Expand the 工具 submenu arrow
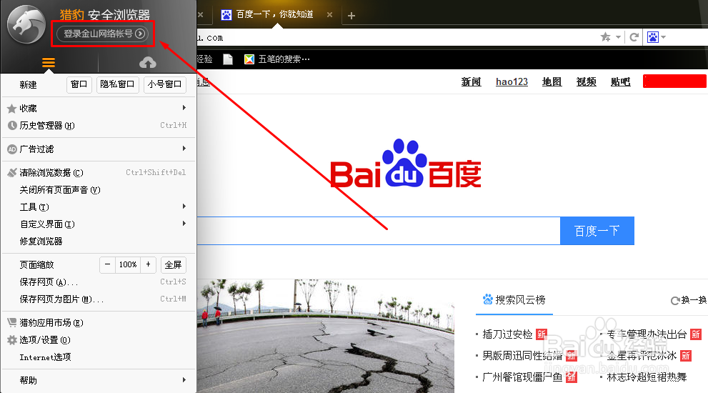The width and height of the screenshot is (708, 393). 184,206
